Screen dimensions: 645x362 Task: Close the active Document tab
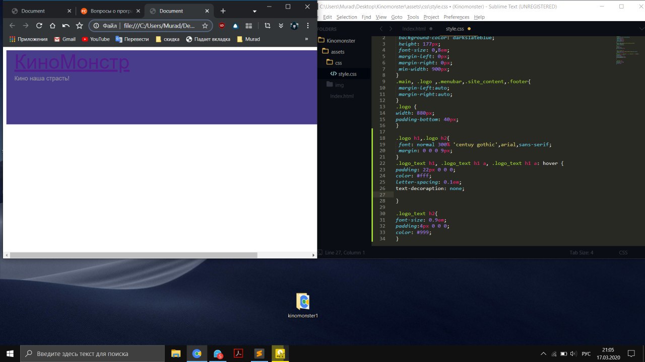207,11
